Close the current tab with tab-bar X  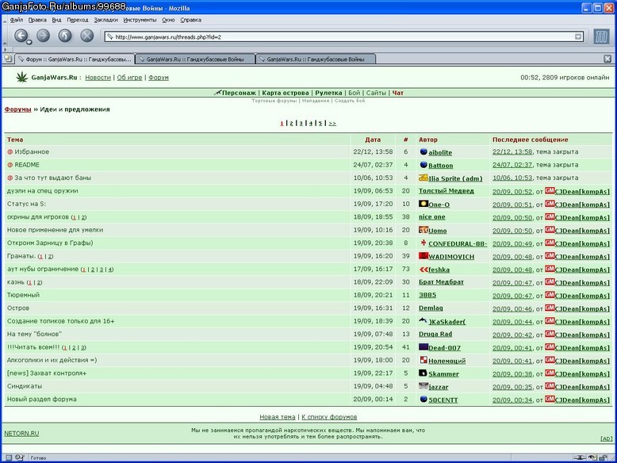pos(607,59)
